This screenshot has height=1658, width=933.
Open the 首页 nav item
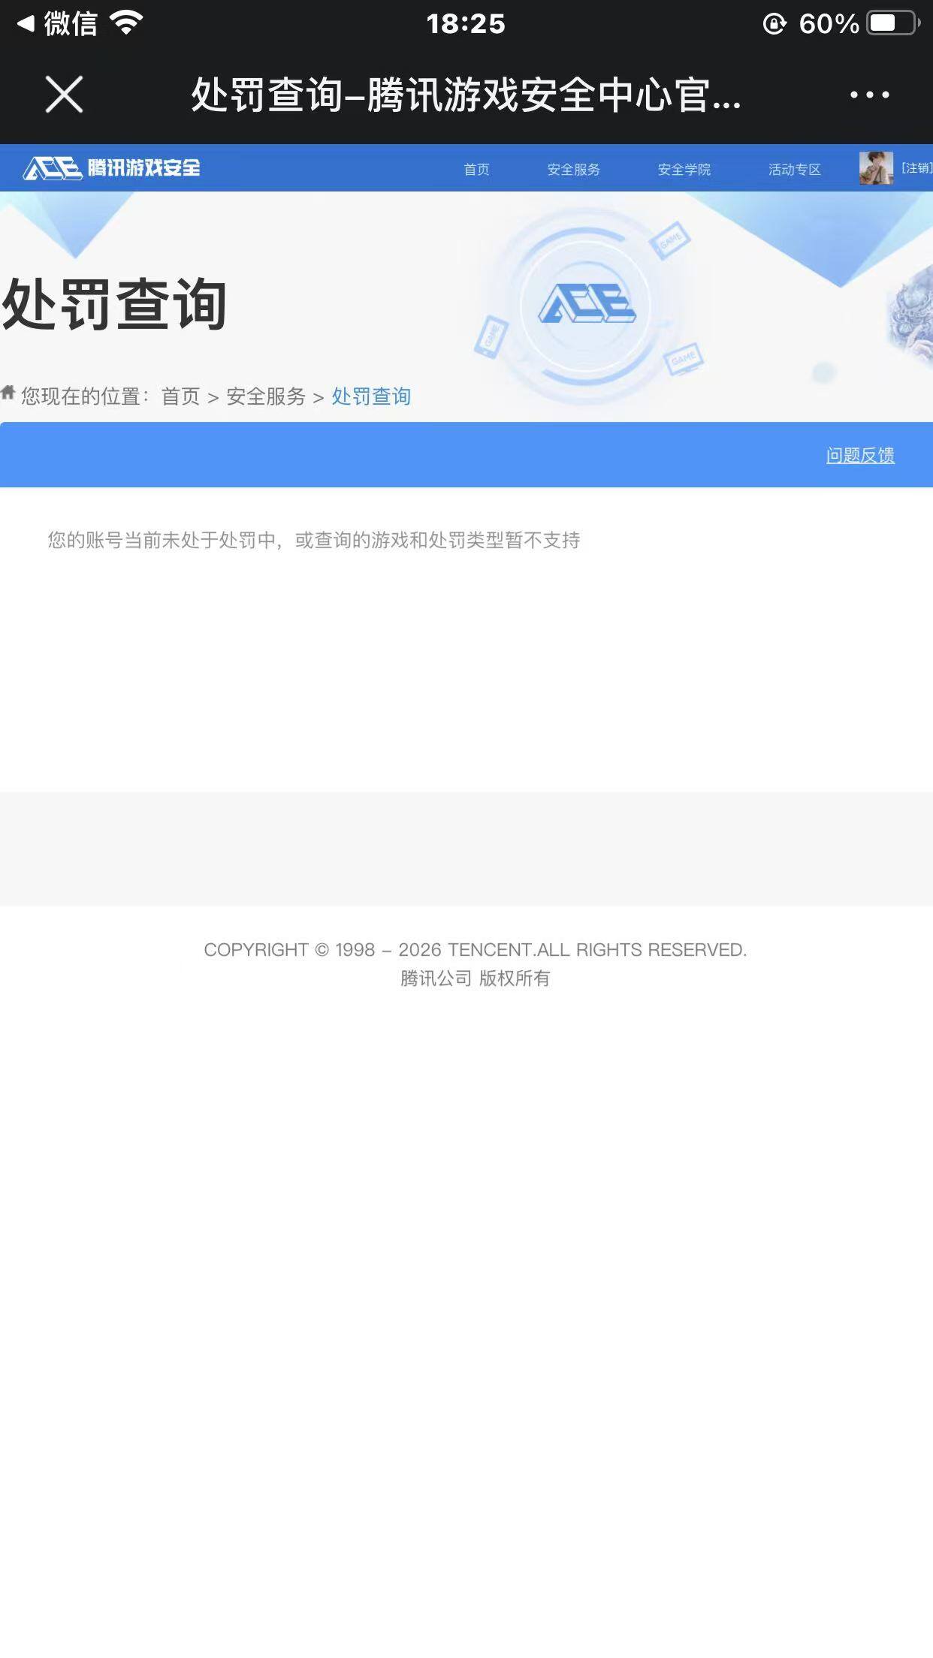[x=476, y=169]
